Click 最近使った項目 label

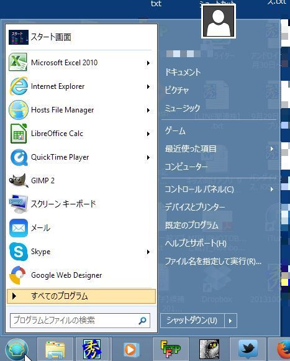pyautogui.click(x=191, y=149)
